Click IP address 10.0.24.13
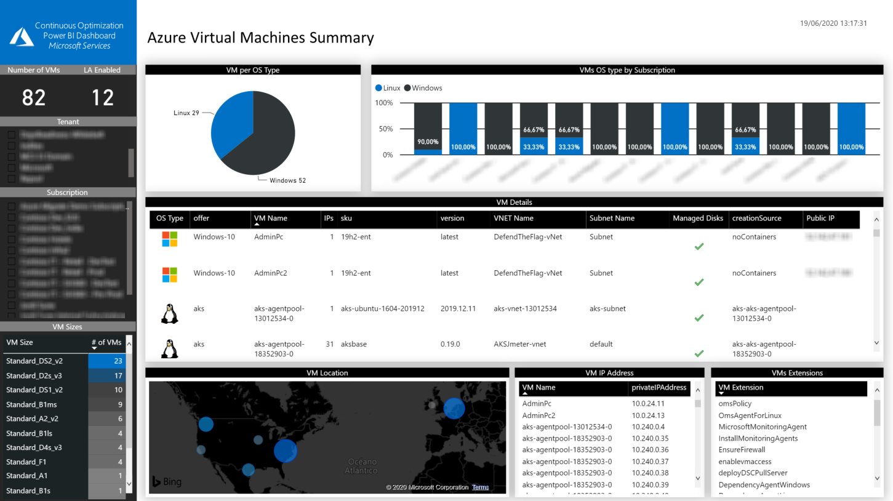The height and width of the screenshot is (501, 893). coord(648,415)
